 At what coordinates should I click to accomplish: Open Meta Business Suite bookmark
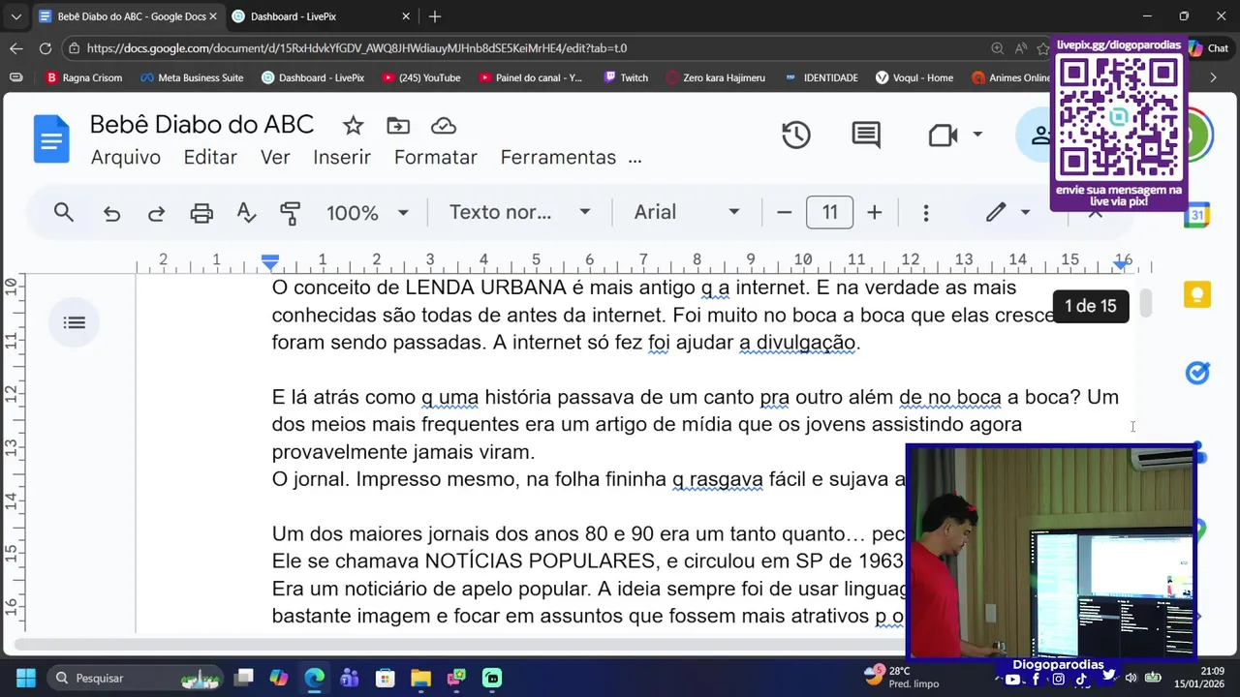pyautogui.click(x=192, y=77)
